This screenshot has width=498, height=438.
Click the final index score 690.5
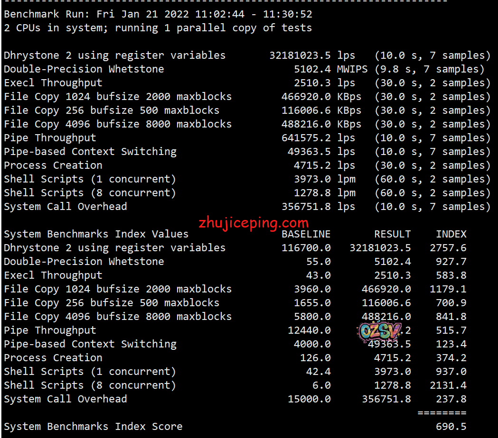[451, 427]
